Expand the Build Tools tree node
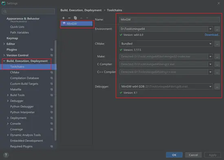This screenshot has height=160, width=224. coord(8,95)
